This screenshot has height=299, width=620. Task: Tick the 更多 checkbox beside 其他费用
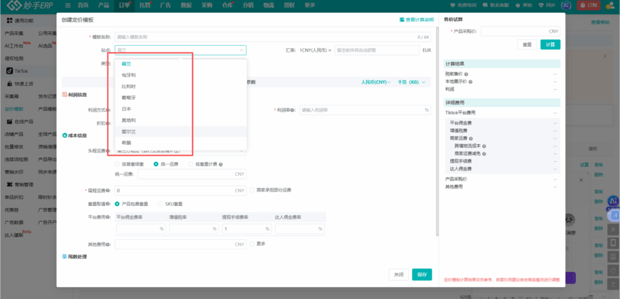coord(252,244)
